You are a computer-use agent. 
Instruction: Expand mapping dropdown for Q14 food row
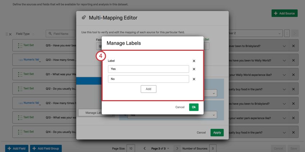284,133
